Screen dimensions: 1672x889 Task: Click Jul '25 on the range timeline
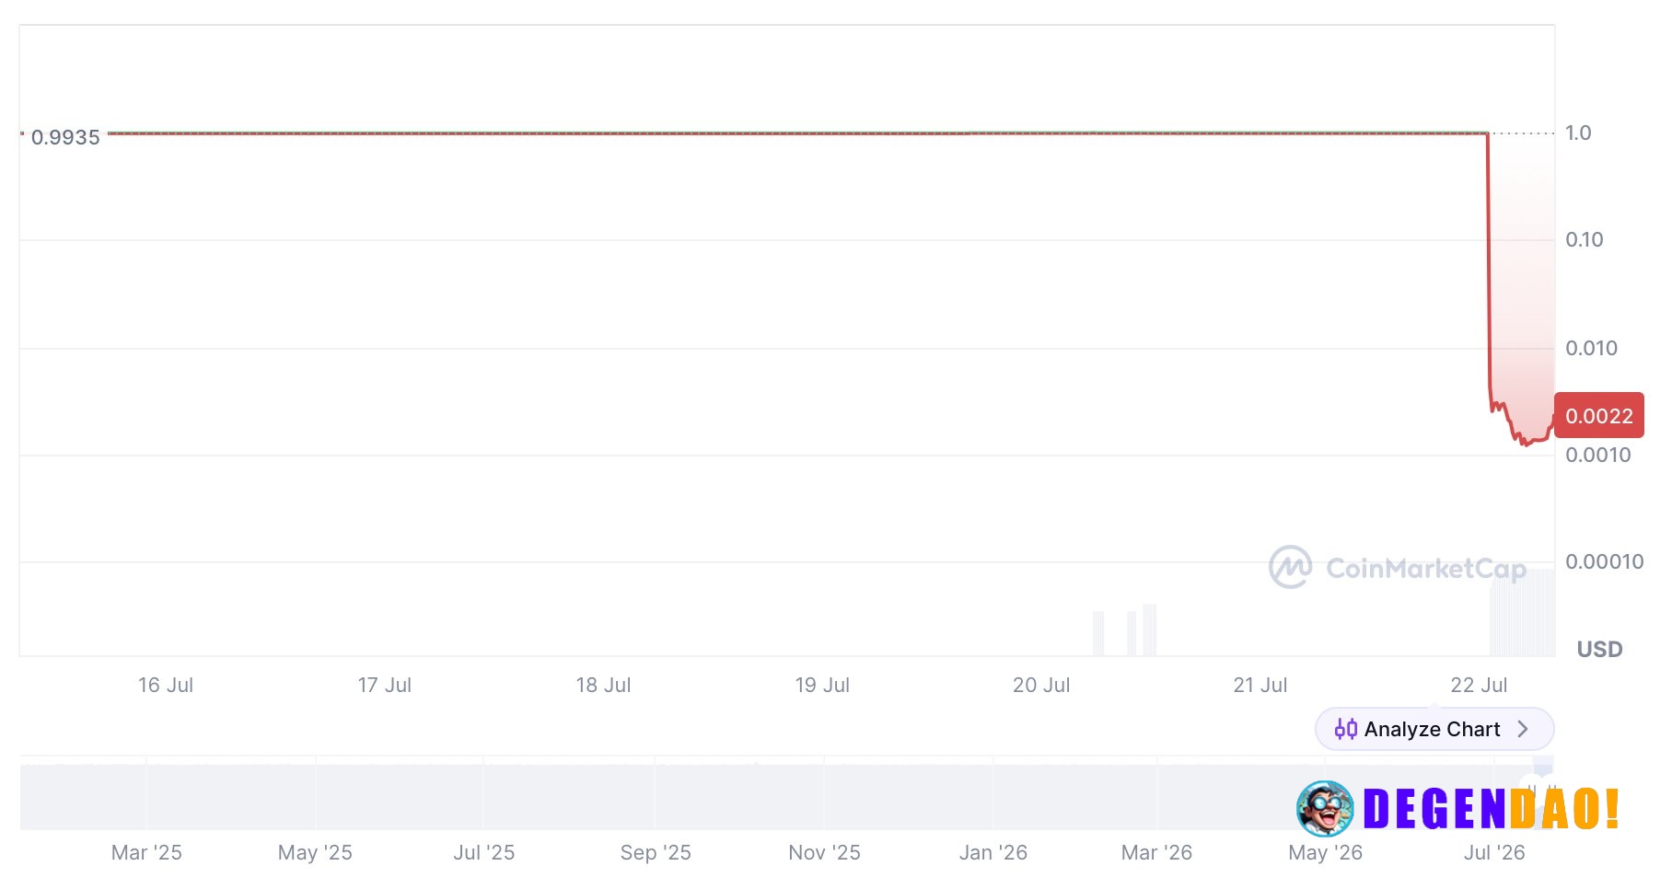[x=483, y=852]
